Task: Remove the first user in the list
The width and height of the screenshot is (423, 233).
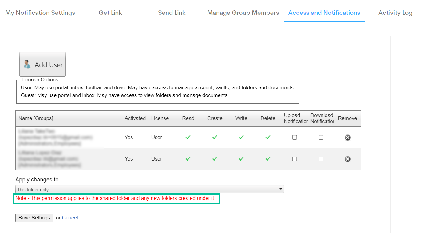Action: click(347, 138)
